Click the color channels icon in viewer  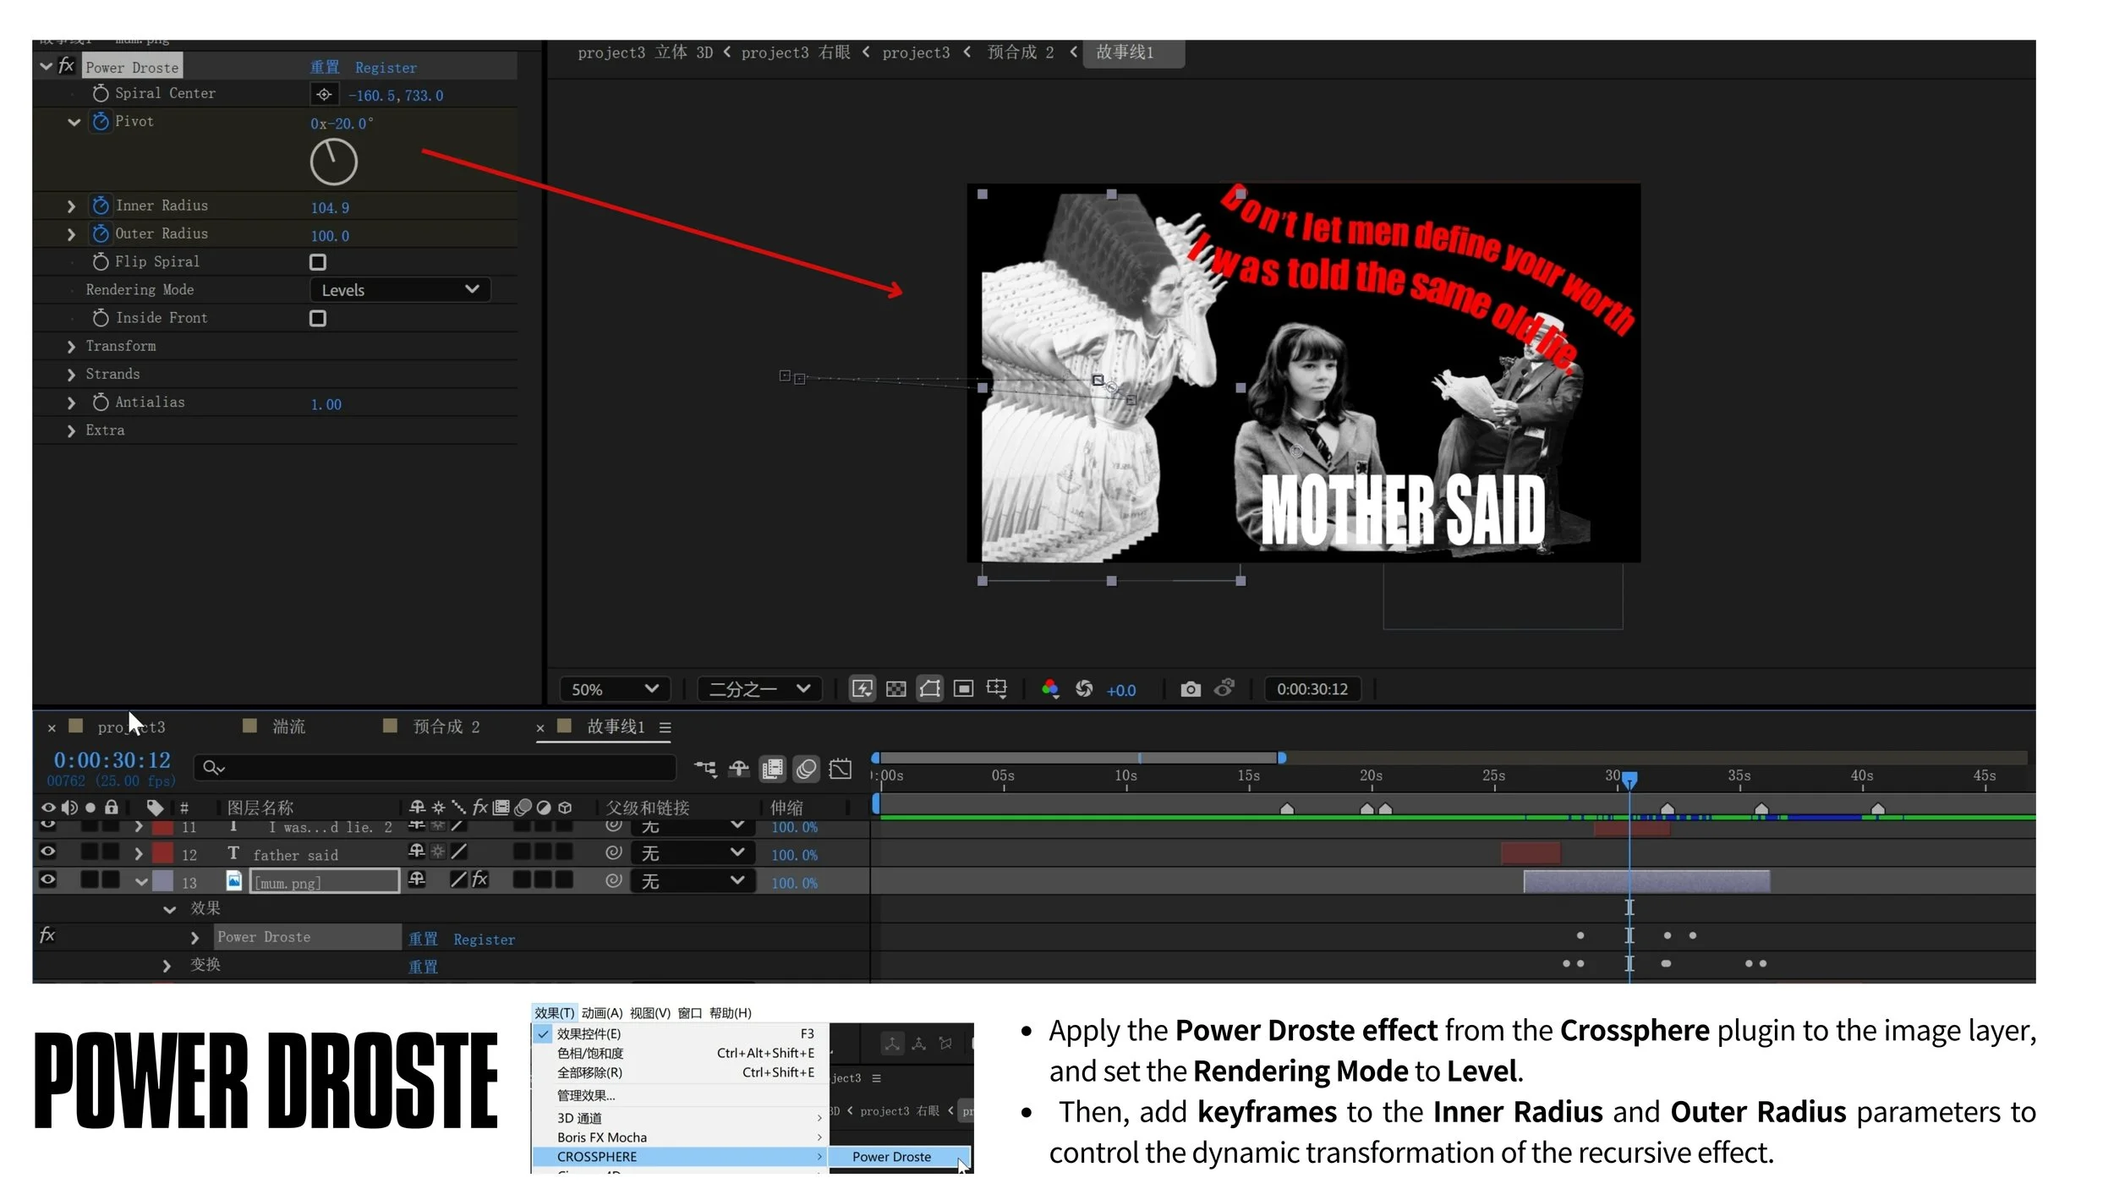click(1050, 689)
